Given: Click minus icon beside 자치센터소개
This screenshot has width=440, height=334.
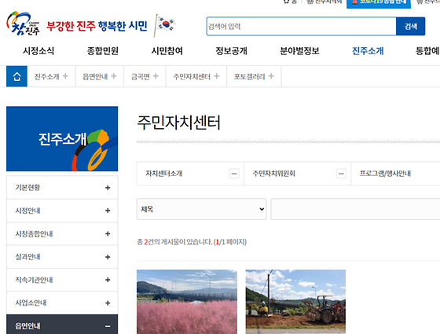Looking at the screenshot, I should [x=234, y=174].
